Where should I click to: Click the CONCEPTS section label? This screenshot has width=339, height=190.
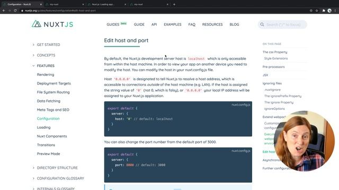click(46, 55)
